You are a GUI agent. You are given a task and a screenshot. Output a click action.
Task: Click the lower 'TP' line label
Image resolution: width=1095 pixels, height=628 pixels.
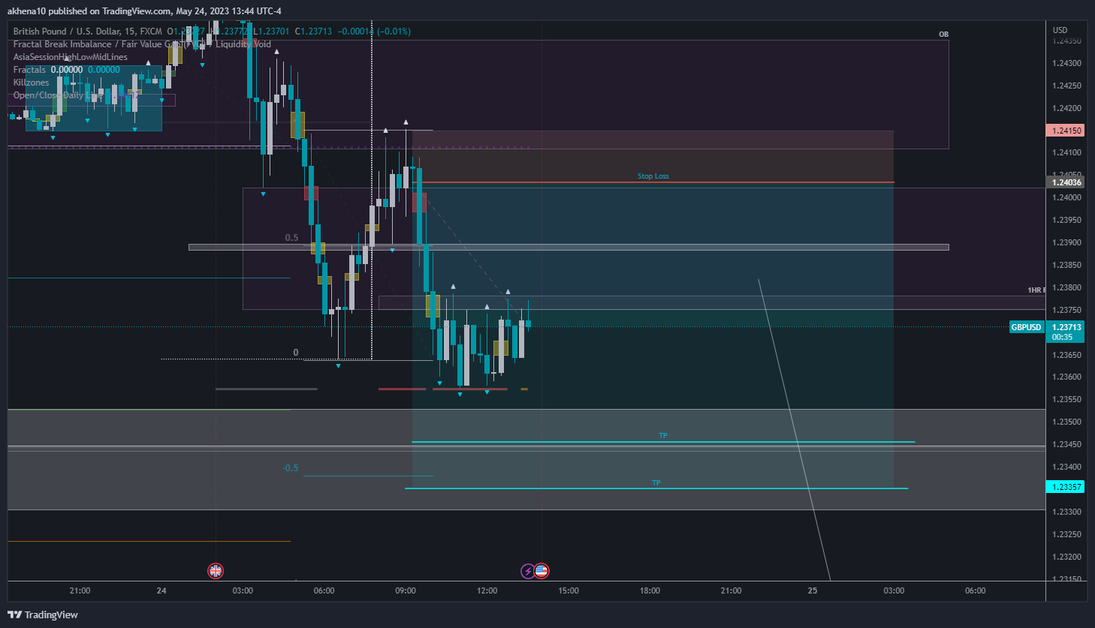click(x=656, y=483)
